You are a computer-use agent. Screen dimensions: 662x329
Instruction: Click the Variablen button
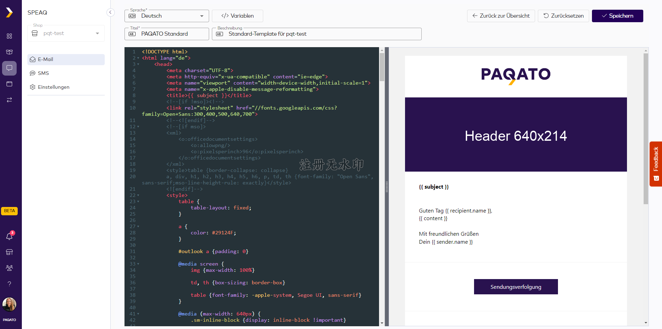click(x=238, y=16)
